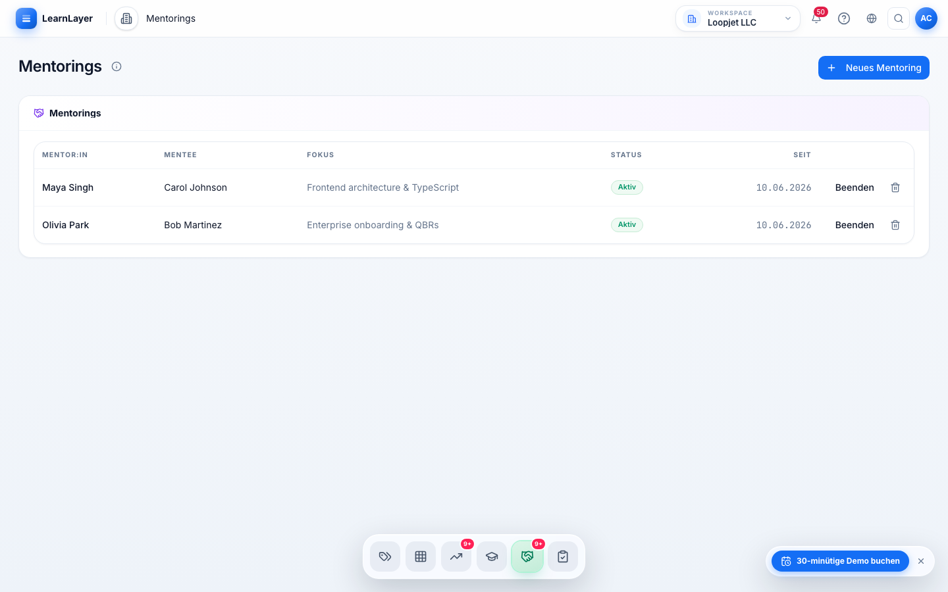Open the graduation cap icon in dock
Image resolution: width=948 pixels, height=592 pixels.
click(492, 556)
